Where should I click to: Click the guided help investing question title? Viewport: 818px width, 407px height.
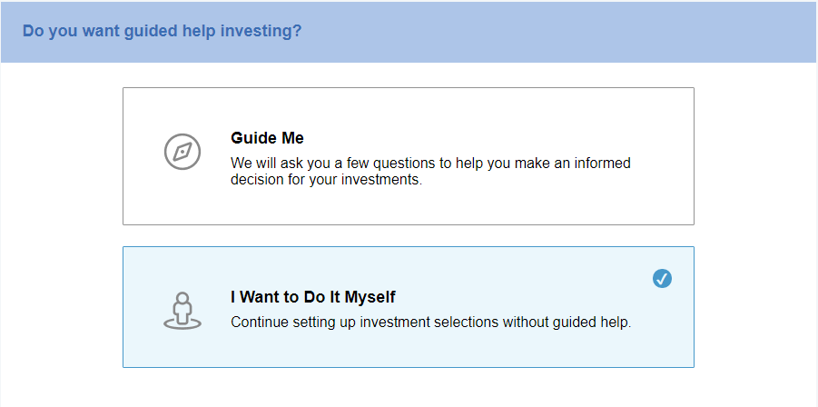coord(162,31)
